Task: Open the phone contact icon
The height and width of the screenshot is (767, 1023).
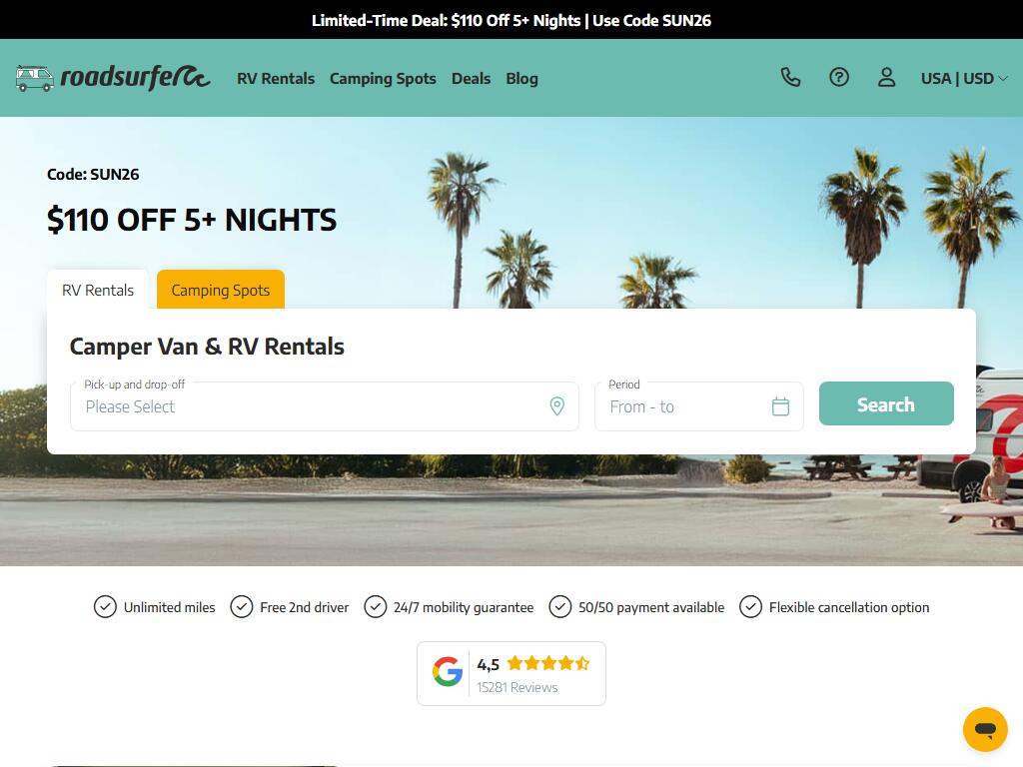Action: coord(790,78)
